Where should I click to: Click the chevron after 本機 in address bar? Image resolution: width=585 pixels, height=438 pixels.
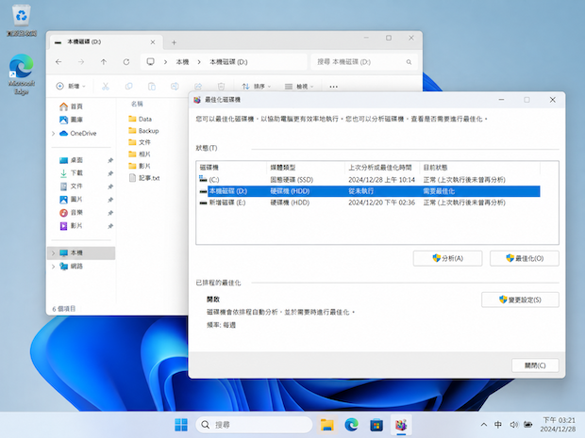point(199,62)
